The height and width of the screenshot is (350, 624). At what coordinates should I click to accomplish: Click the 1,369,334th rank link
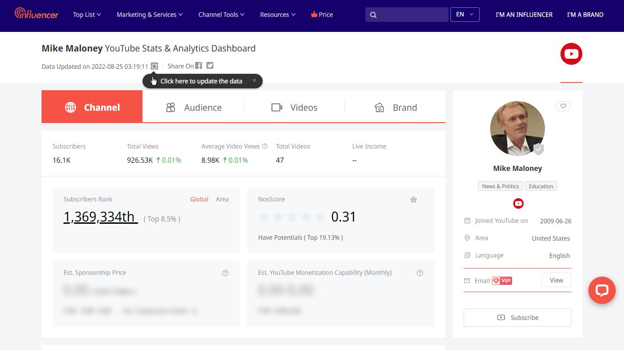[x=100, y=217]
